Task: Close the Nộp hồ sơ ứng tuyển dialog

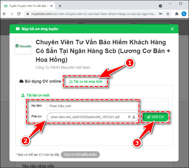Action: click(x=172, y=29)
